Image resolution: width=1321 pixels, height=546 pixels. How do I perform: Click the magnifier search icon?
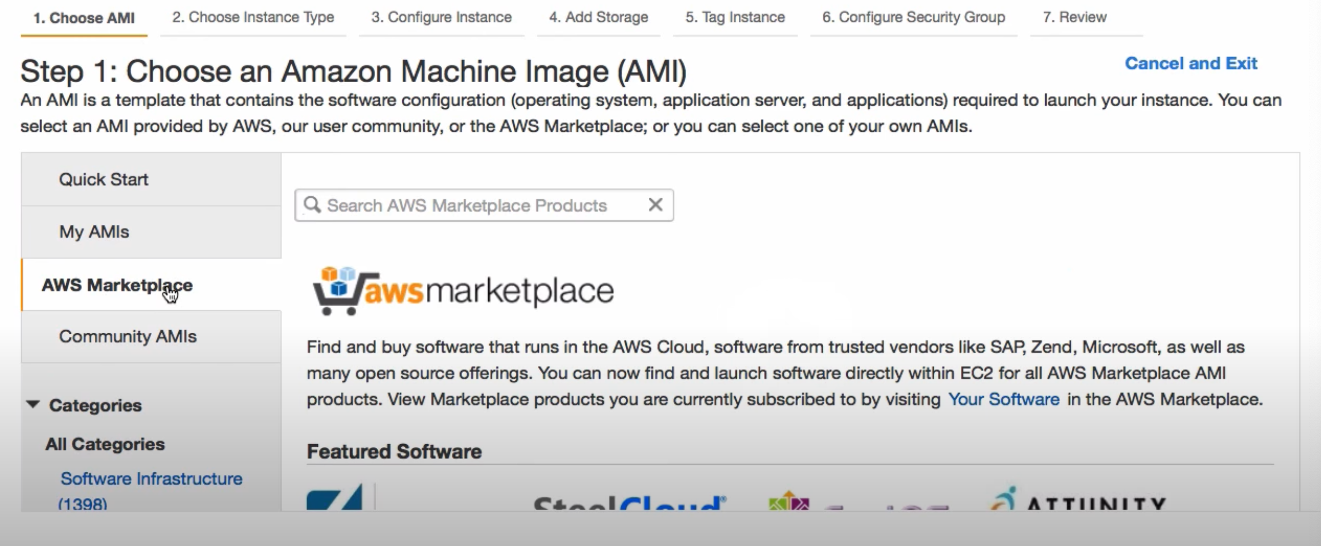point(312,205)
